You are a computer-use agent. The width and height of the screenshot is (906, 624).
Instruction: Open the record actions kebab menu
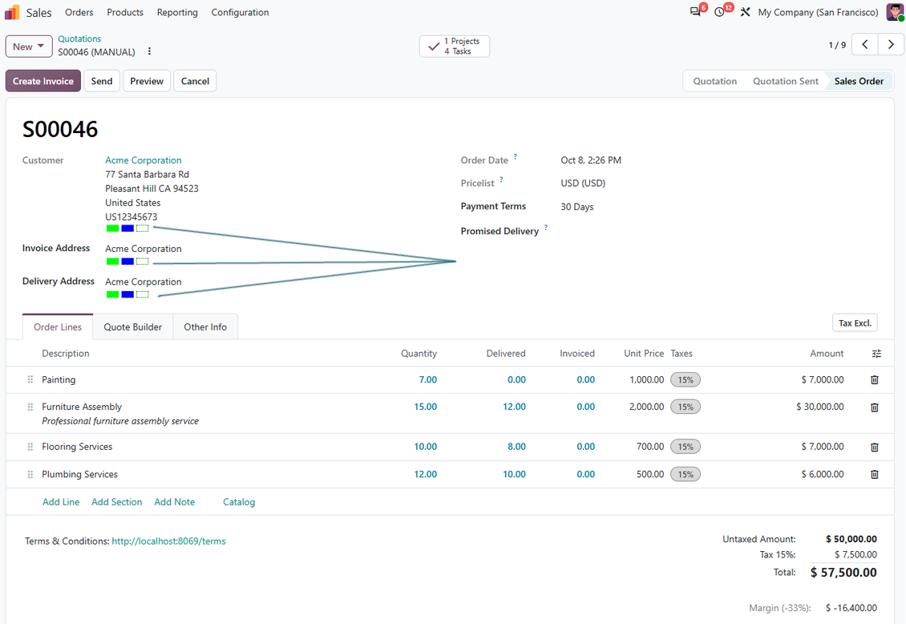(x=149, y=51)
